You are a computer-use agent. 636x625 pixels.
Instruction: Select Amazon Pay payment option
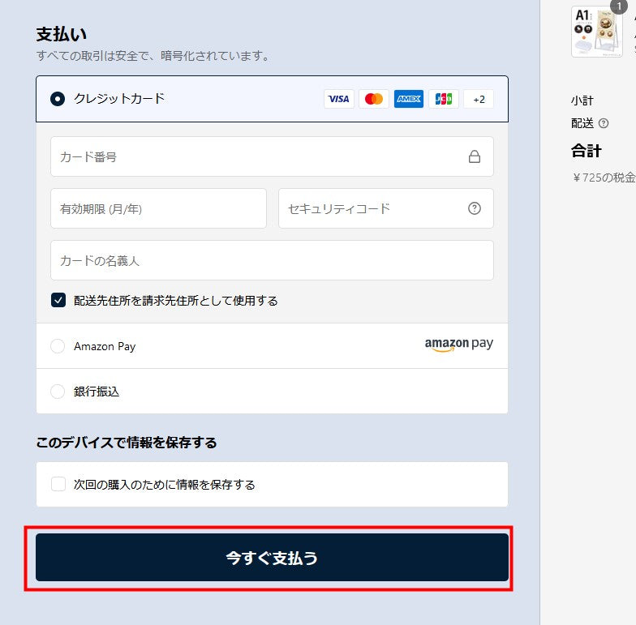(x=58, y=346)
